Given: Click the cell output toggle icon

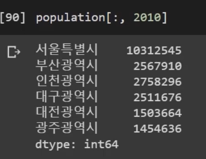Looking at the screenshot, I should pyautogui.click(x=14, y=52).
